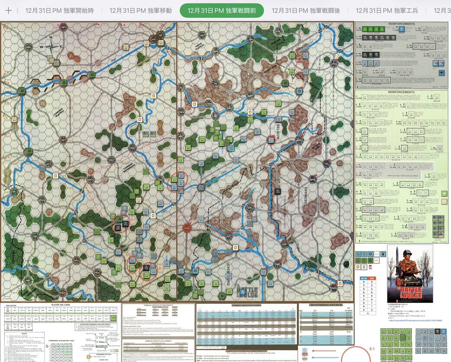
Task: Select the TERRAIN EFFECTS ON MOVEMENT heading
Action: (158, 306)
